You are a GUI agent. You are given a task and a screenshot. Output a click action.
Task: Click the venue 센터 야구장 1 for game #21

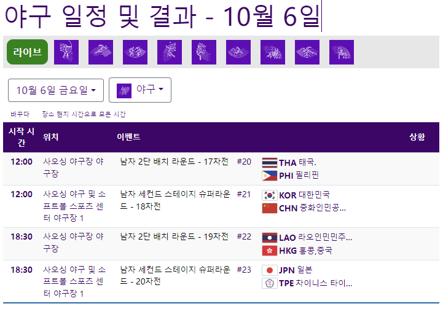[x=74, y=206]
